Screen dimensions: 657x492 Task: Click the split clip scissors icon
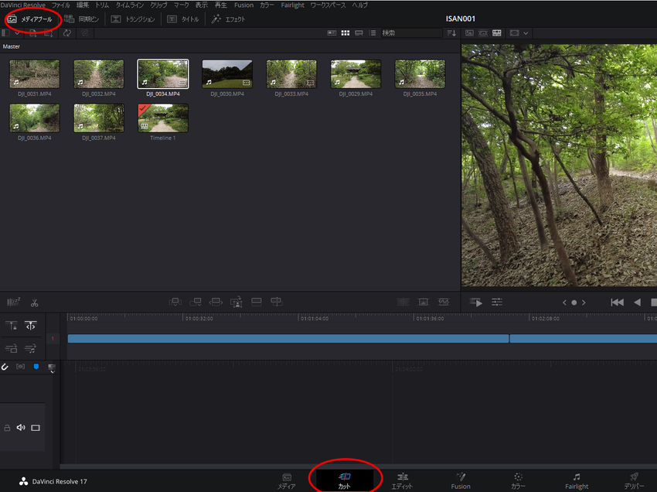pyautogui.click(x=34, y=302)
